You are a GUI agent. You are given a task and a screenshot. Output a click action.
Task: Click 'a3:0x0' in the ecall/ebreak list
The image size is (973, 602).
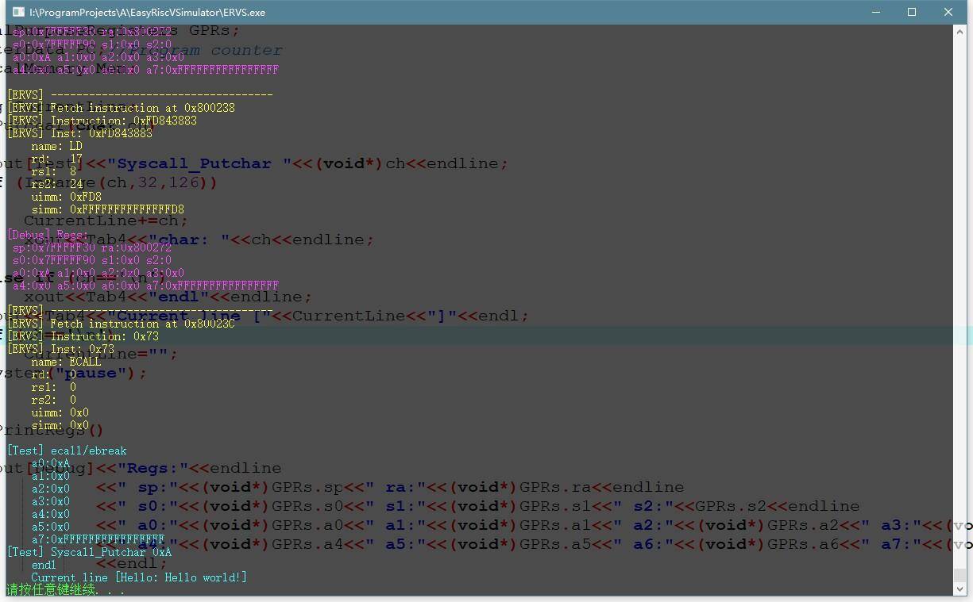click(50, 501)
